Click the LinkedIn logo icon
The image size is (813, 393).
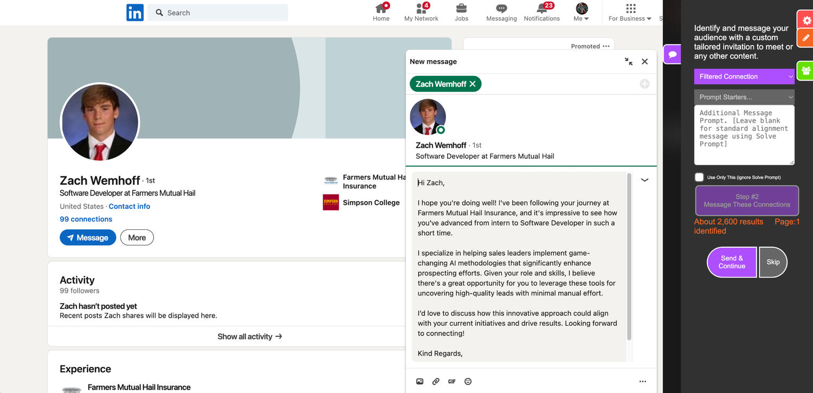[x=135, y=12]
